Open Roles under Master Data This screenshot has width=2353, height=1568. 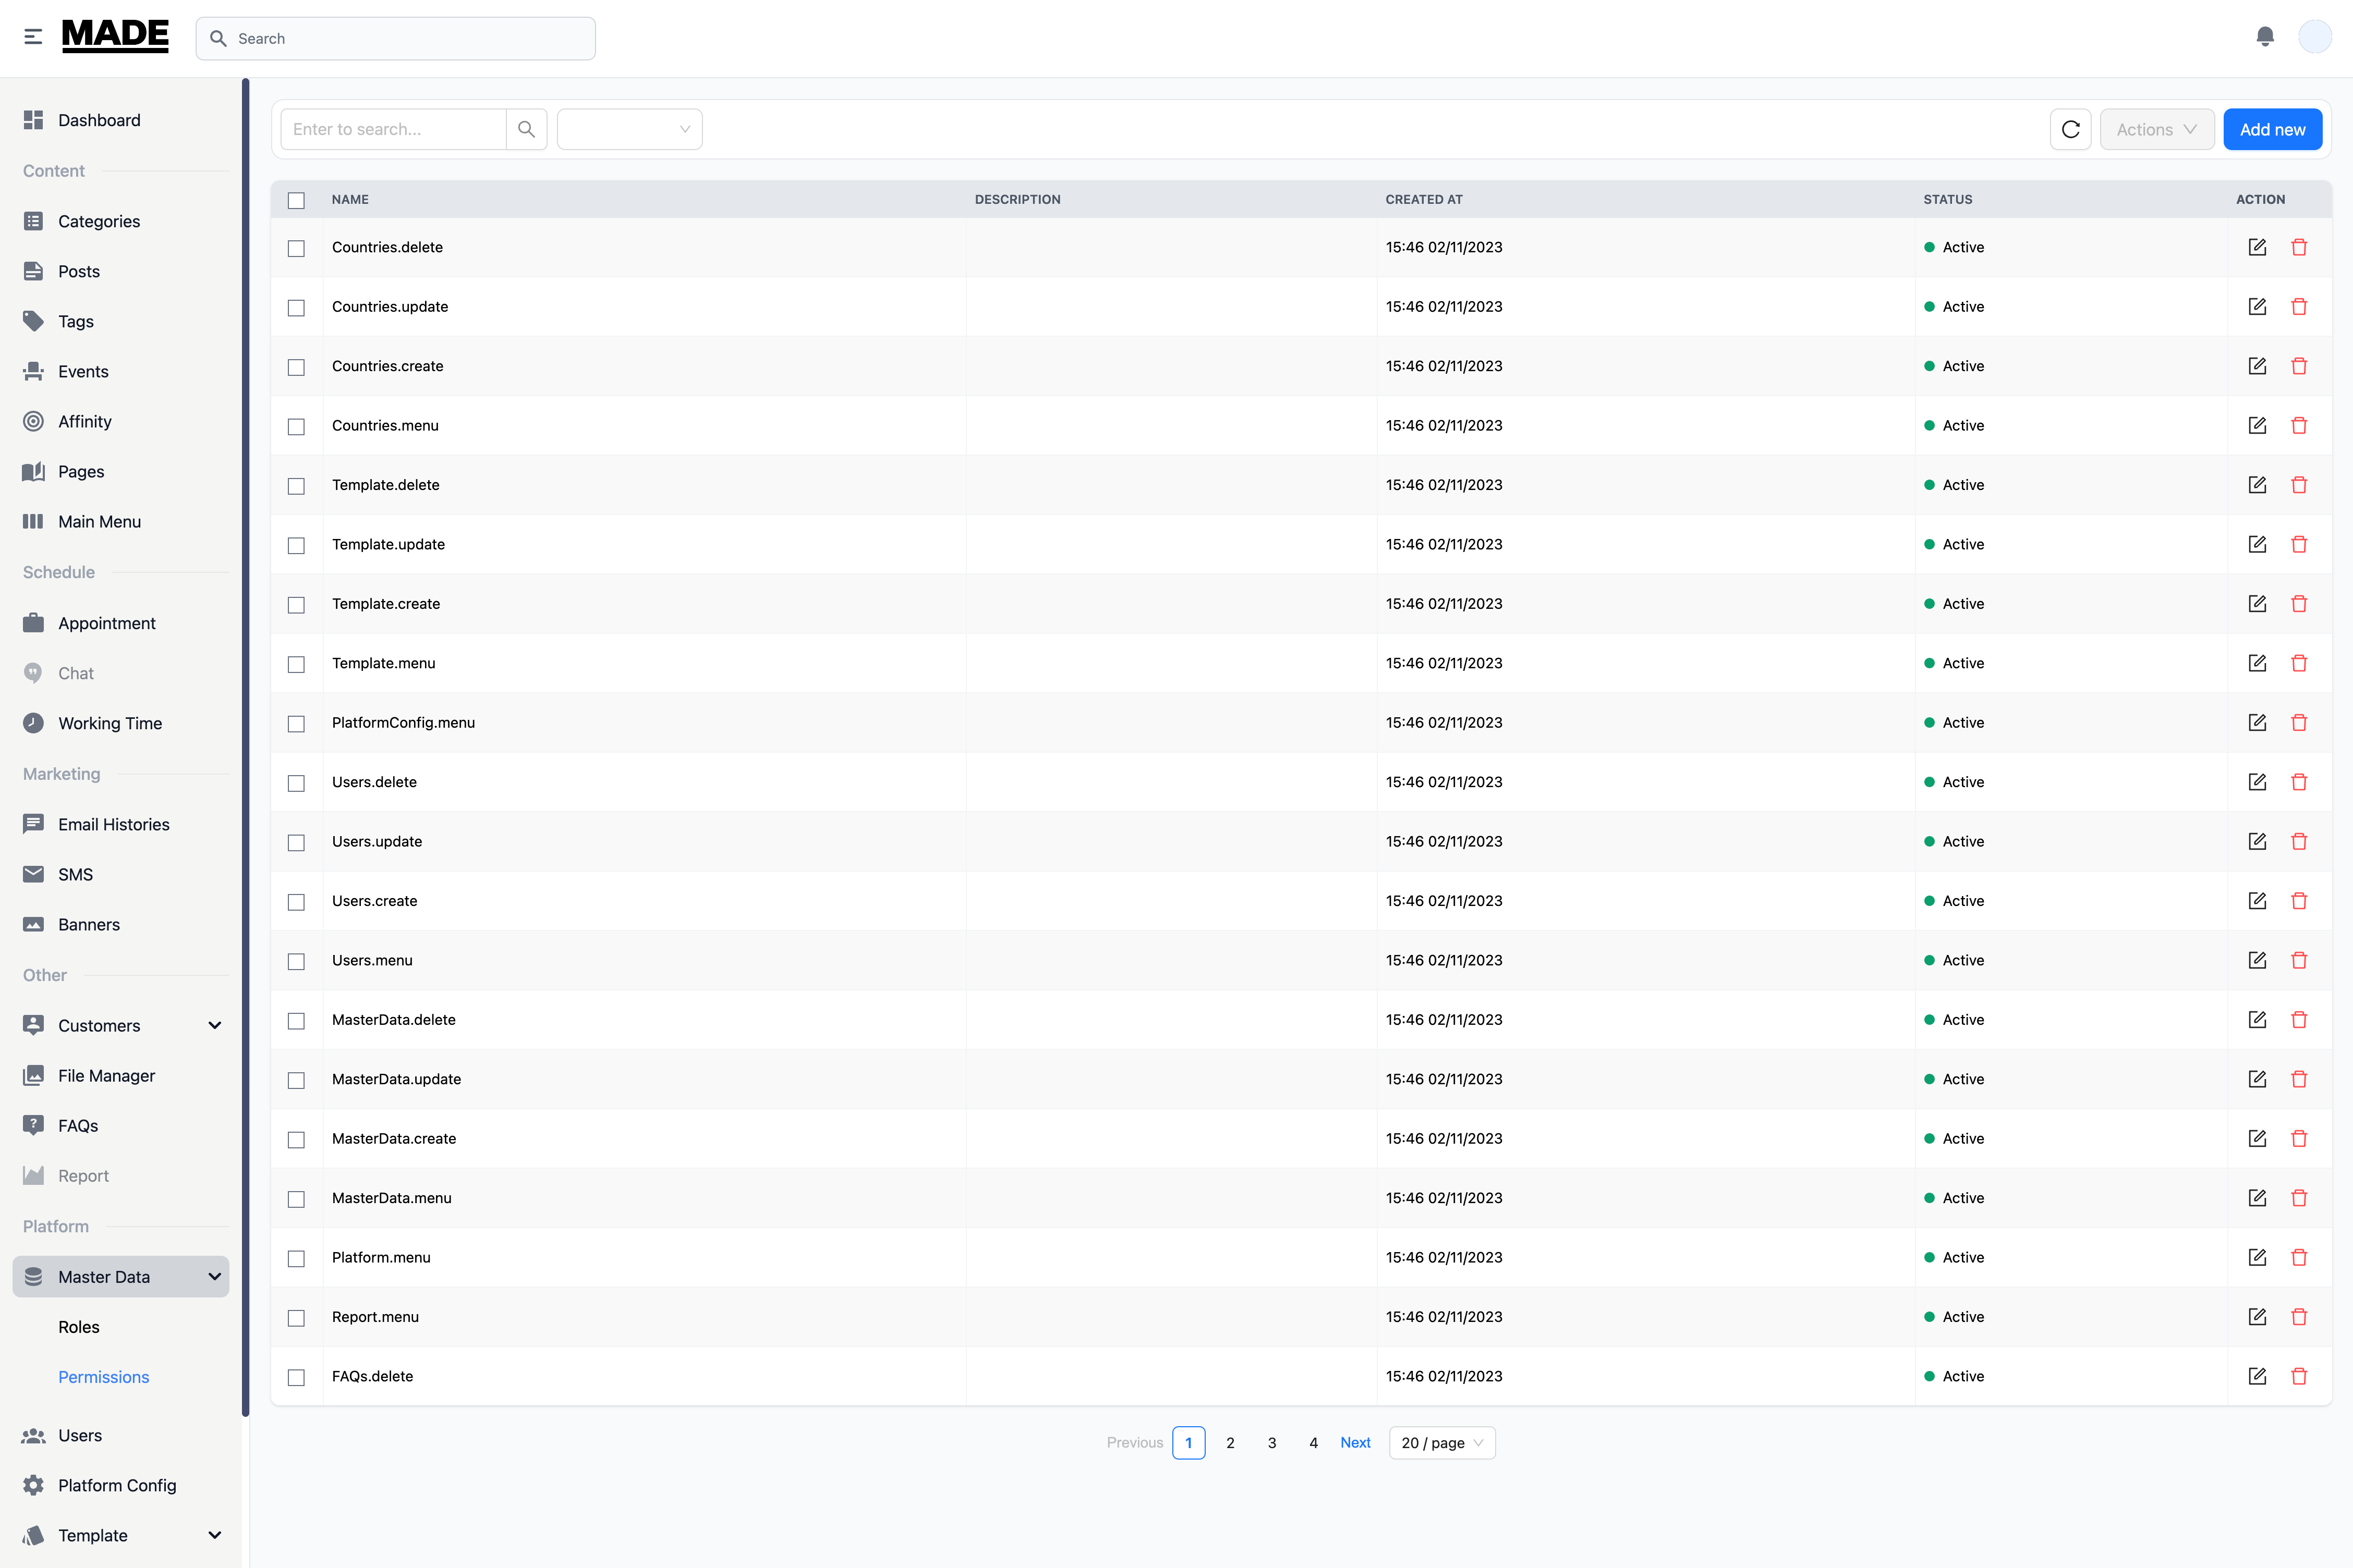click(x=79, y=1327)
